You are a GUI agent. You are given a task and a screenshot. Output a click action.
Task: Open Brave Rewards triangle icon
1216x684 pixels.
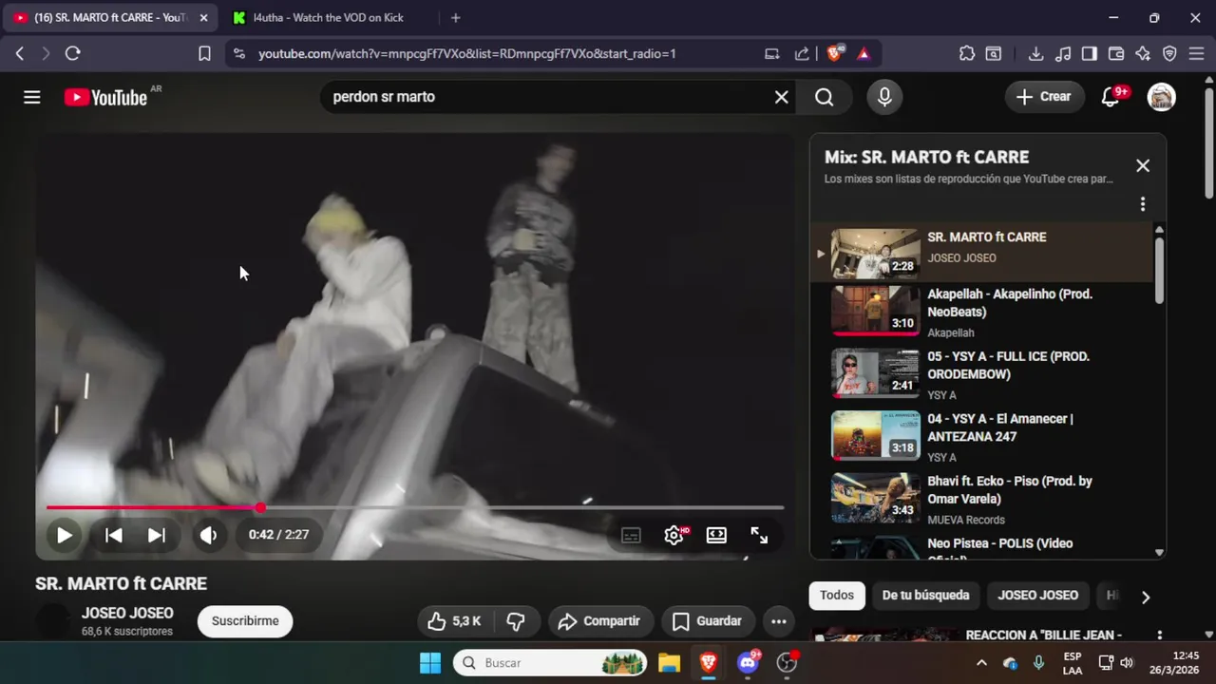click(x=863, y=54)
